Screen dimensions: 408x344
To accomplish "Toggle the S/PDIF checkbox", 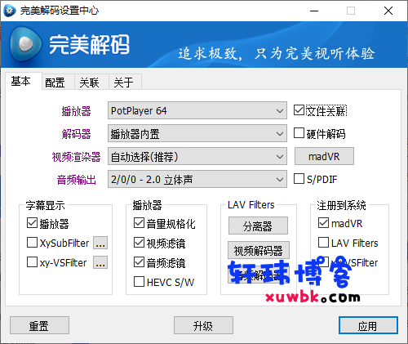I will click(299, 179).
